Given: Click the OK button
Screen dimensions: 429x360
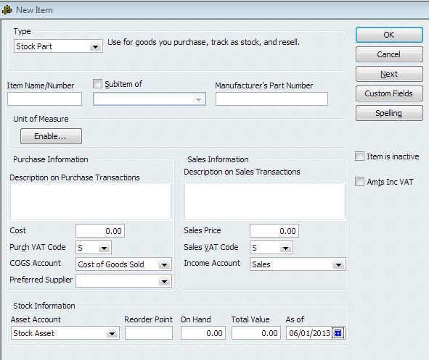Looking at the screenshot, I should (x=389, y=35).
